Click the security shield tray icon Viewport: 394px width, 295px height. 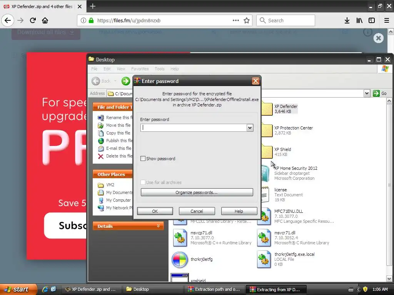click(365, 289)
